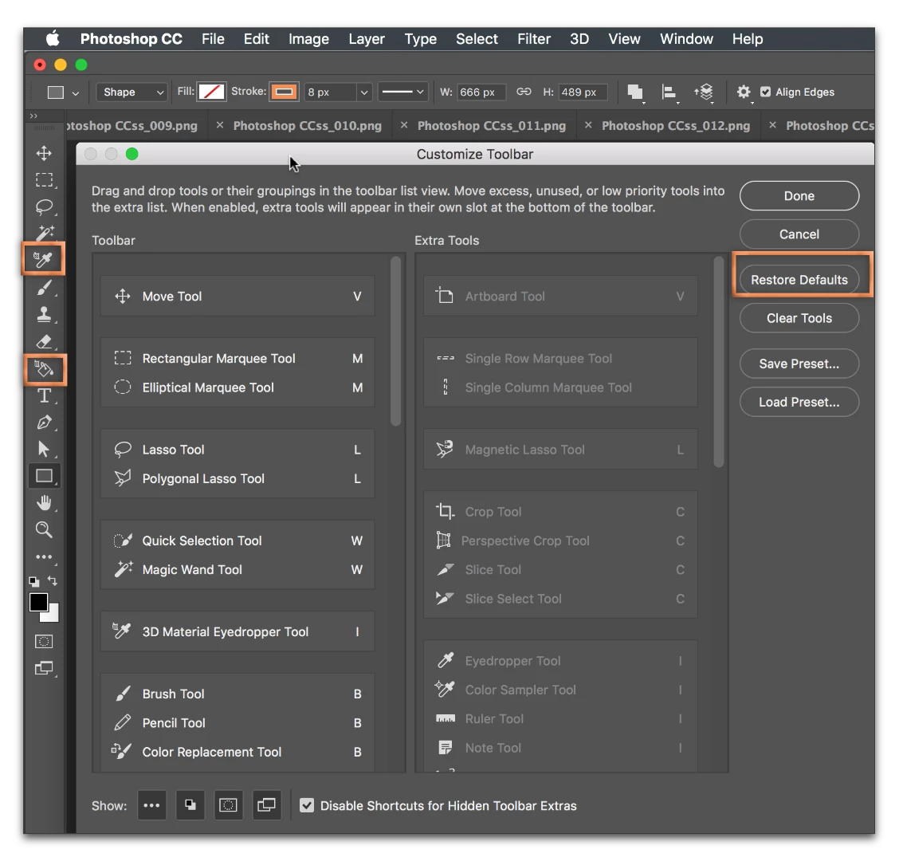Close the Photoshop CCss_011.png tab
899x861 pixels.
(x=403, y=124)
